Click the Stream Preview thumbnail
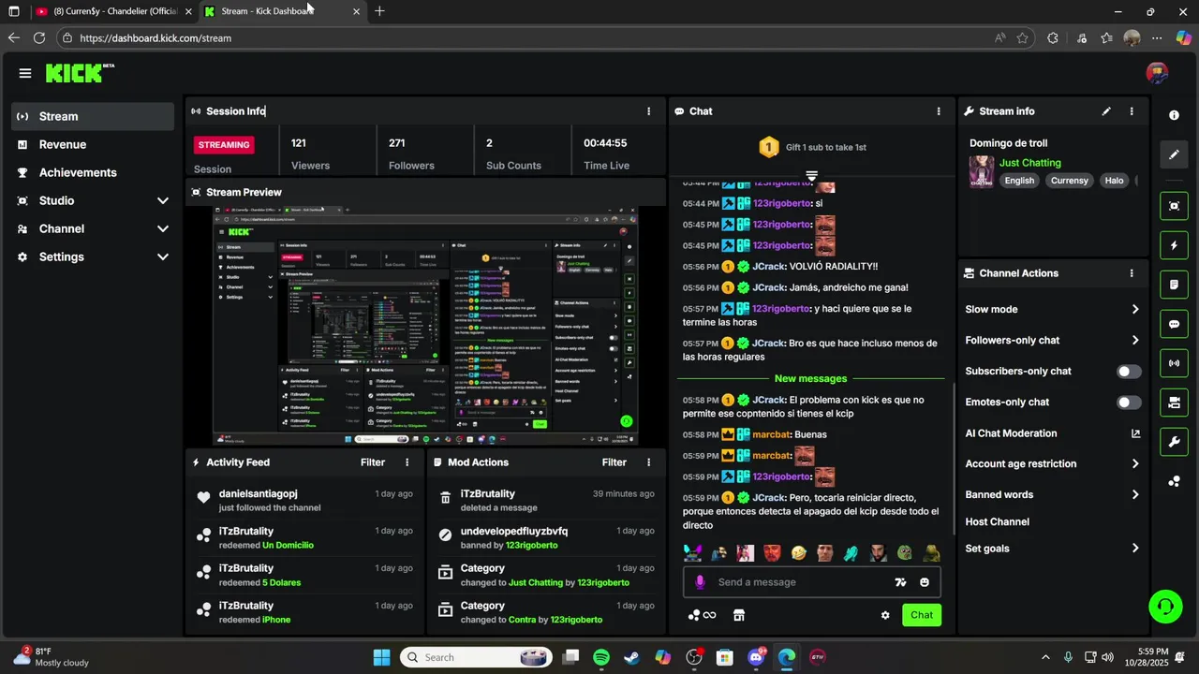Viewport: 1199px width, 674px height. pyautogui.click(x=425, y=325)
